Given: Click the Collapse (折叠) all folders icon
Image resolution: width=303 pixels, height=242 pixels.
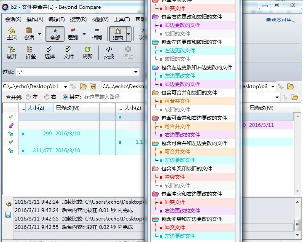Looking at the screenshot, I should pyautogui.click(x=30, y=53).
